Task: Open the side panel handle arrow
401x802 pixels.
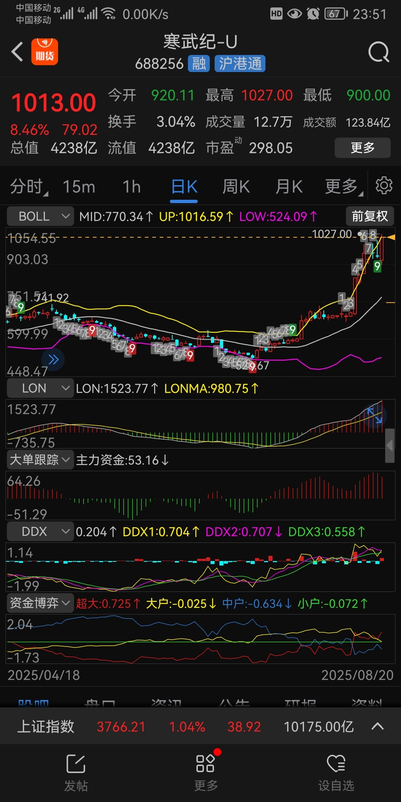Action: (x=389, y=446)
